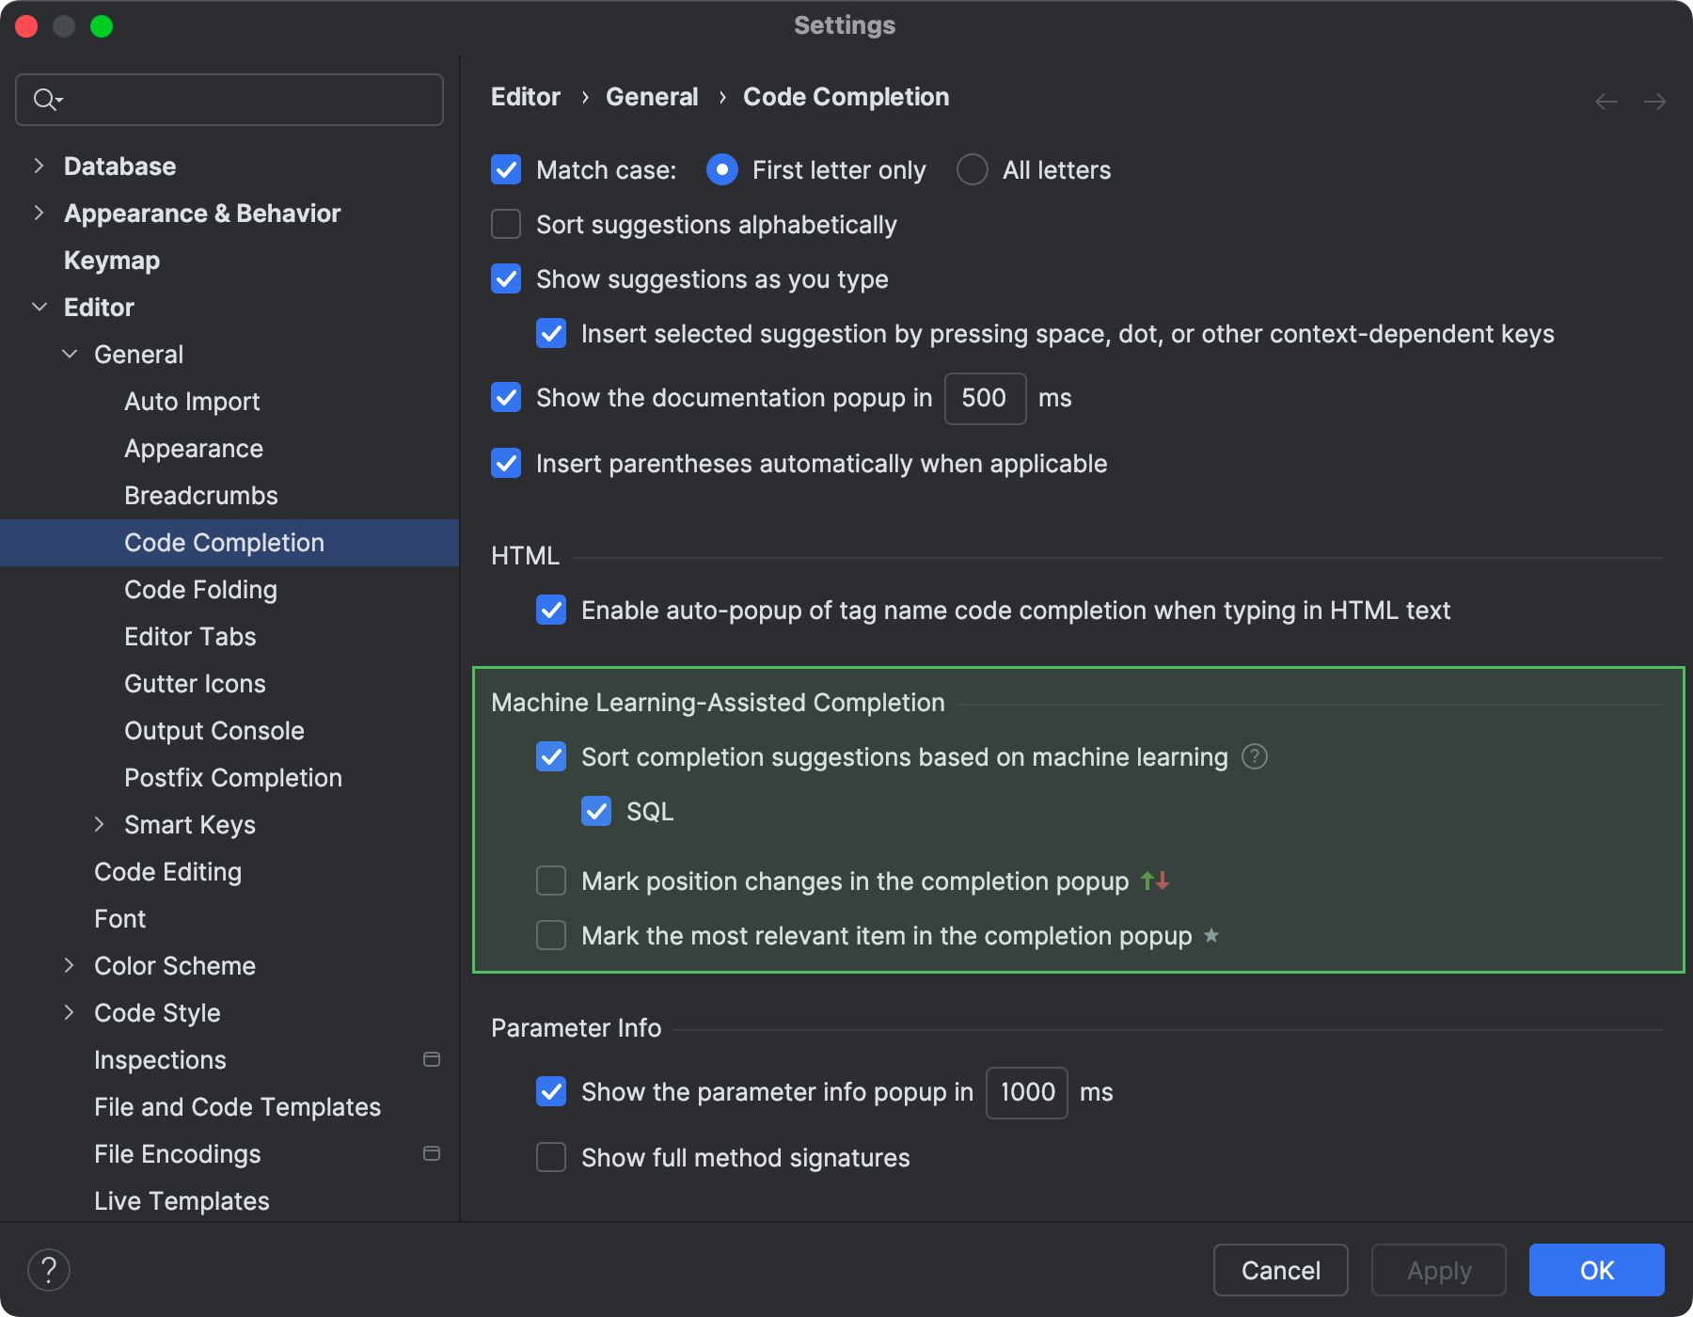The image size is (1693, 1317).
Task: Expand the Database section
Action: tap(39, 166)
